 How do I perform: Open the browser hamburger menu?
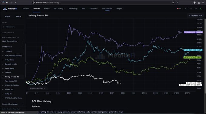203,2
